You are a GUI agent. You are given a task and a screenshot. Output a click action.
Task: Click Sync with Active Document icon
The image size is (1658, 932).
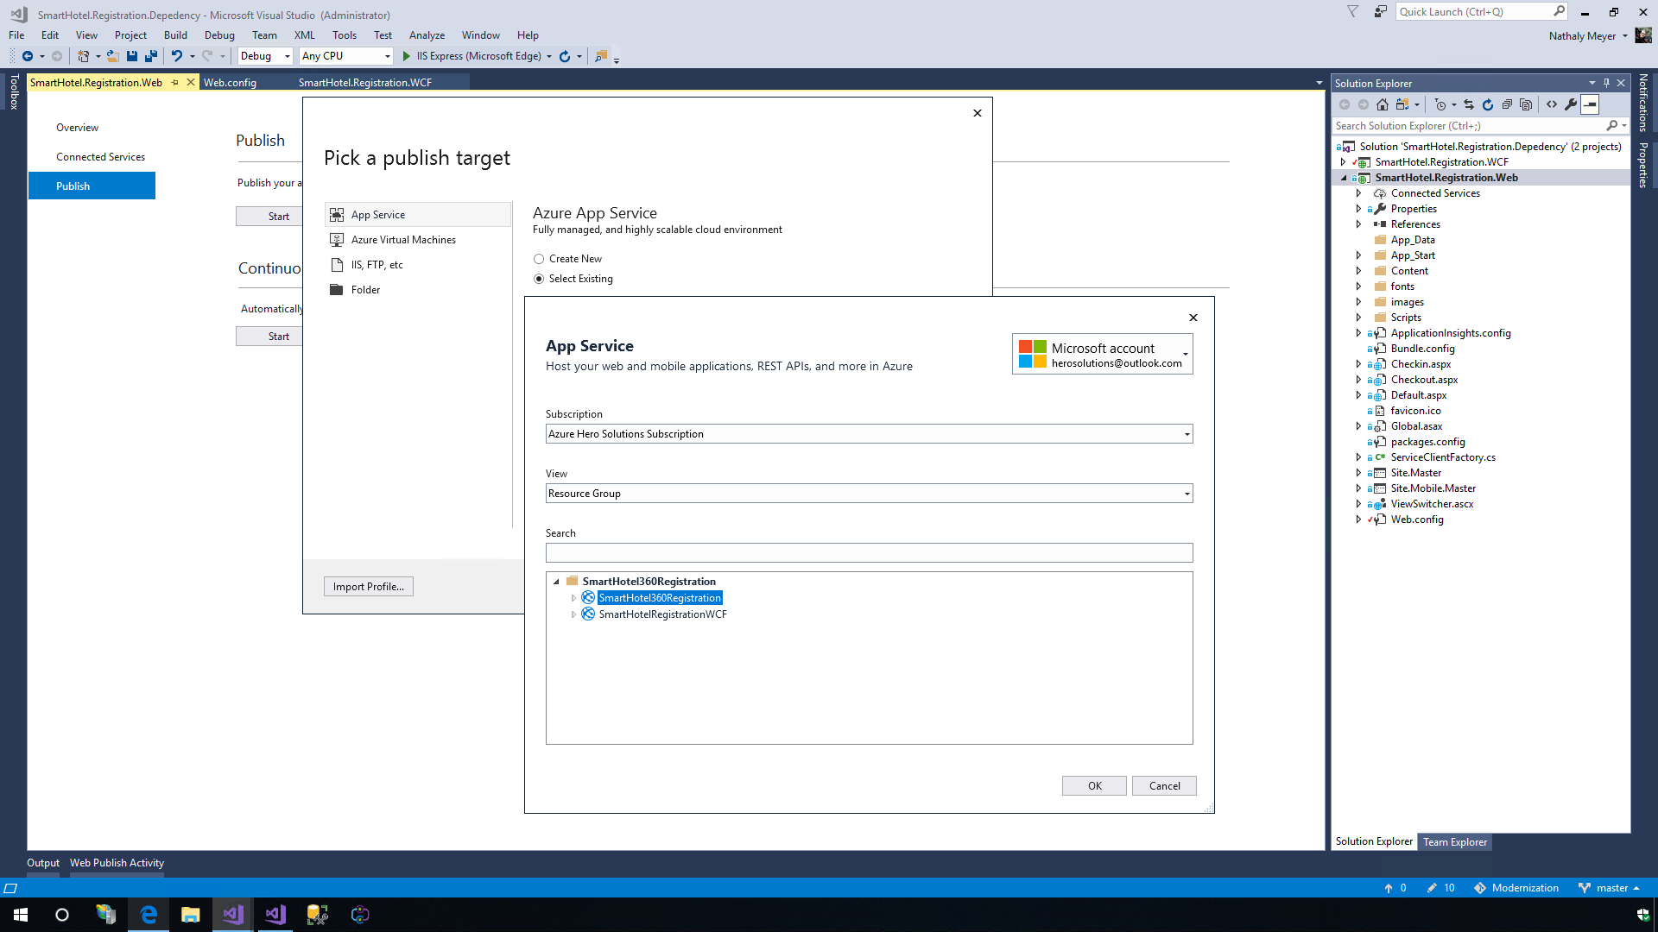(x=1469, y=105)
